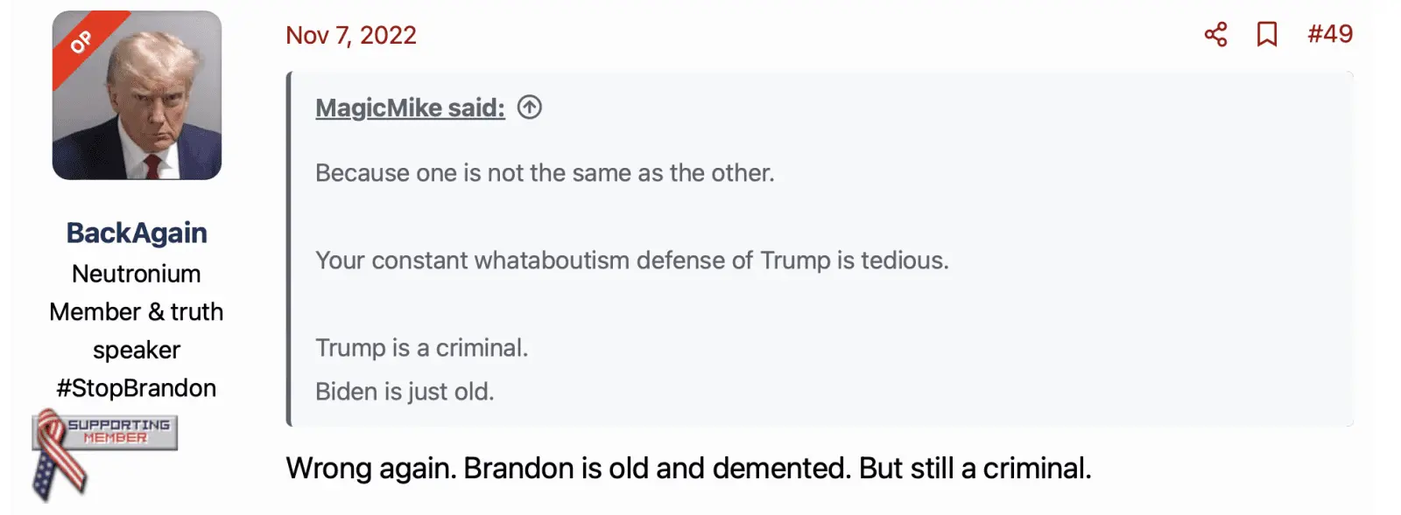The image size is (1401, 515).
Task: Click the quoted whataboutism sentence
Action: click(631, 261)
